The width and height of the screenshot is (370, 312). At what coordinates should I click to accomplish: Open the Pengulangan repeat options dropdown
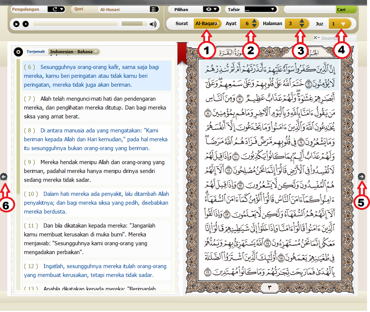pyautogui.click(x=56, y=9)
